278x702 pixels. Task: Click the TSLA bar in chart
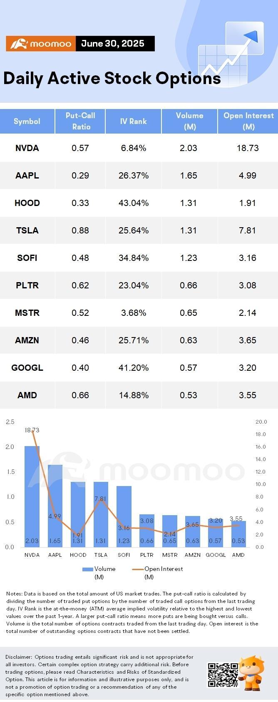pos(101,514)
